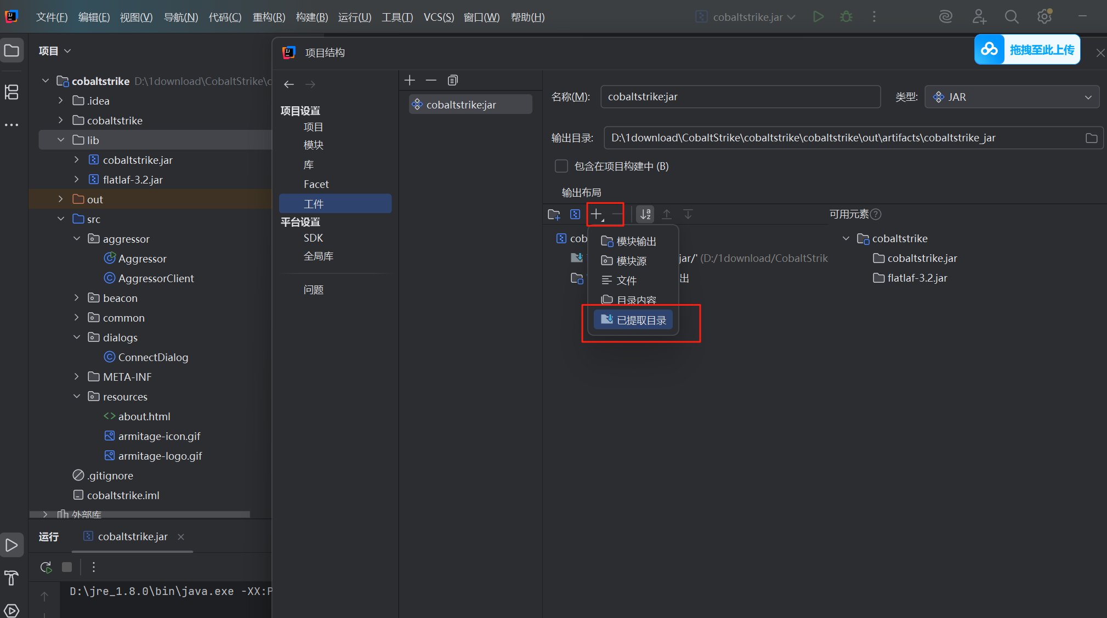This screenshot has width=1107, height=618.
Task: Select 库 in project settings
Action: pos(309,165)
